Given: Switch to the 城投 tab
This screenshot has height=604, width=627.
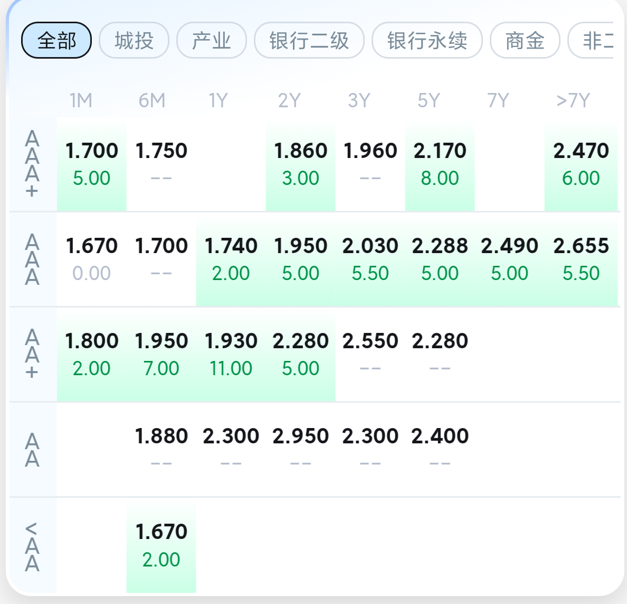Looking at the screenshot, I should (134, 40).
